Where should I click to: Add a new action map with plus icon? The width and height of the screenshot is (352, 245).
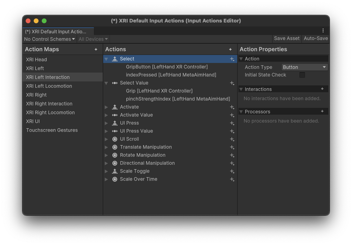[96, 49]
